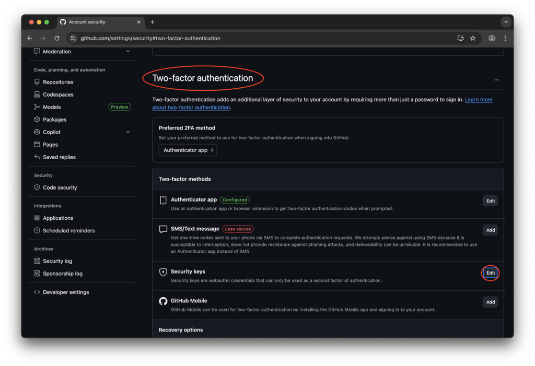Open the browser profile icon
The image size is (535, 366).
(492, 38)
